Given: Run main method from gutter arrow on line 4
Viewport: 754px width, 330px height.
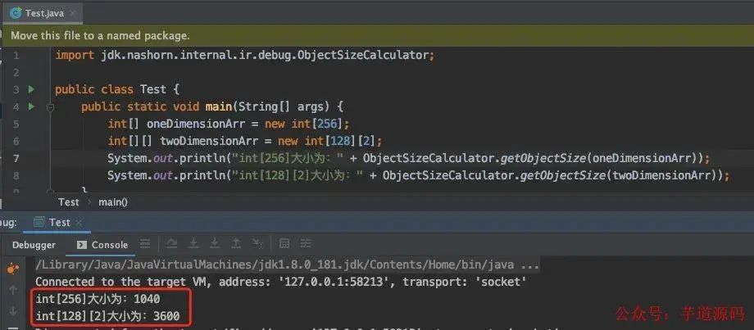Looking at the screenshot, I should [x=31, y=106].
